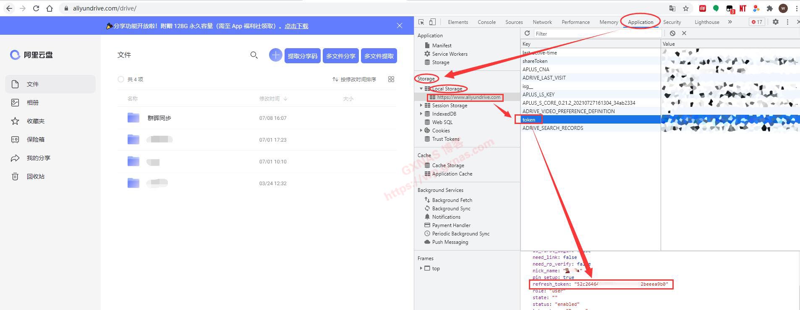Screen dimensions: 800x310
Task: Change sort order 按修改时间排序
Action: pos(354,79)
